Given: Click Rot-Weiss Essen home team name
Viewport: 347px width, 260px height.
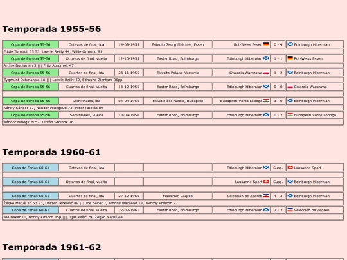Looking at the screenshot, I should click(248, 44).
